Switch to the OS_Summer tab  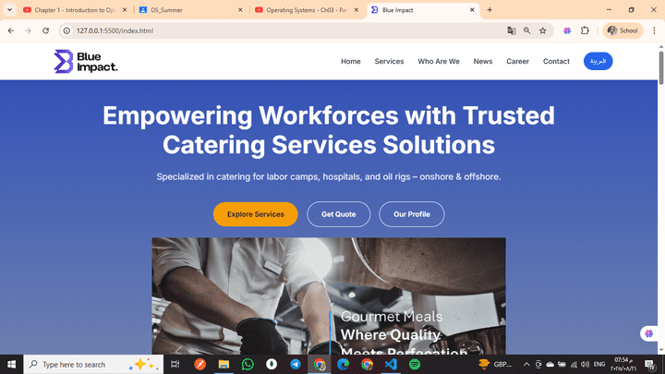pos(191,10)
